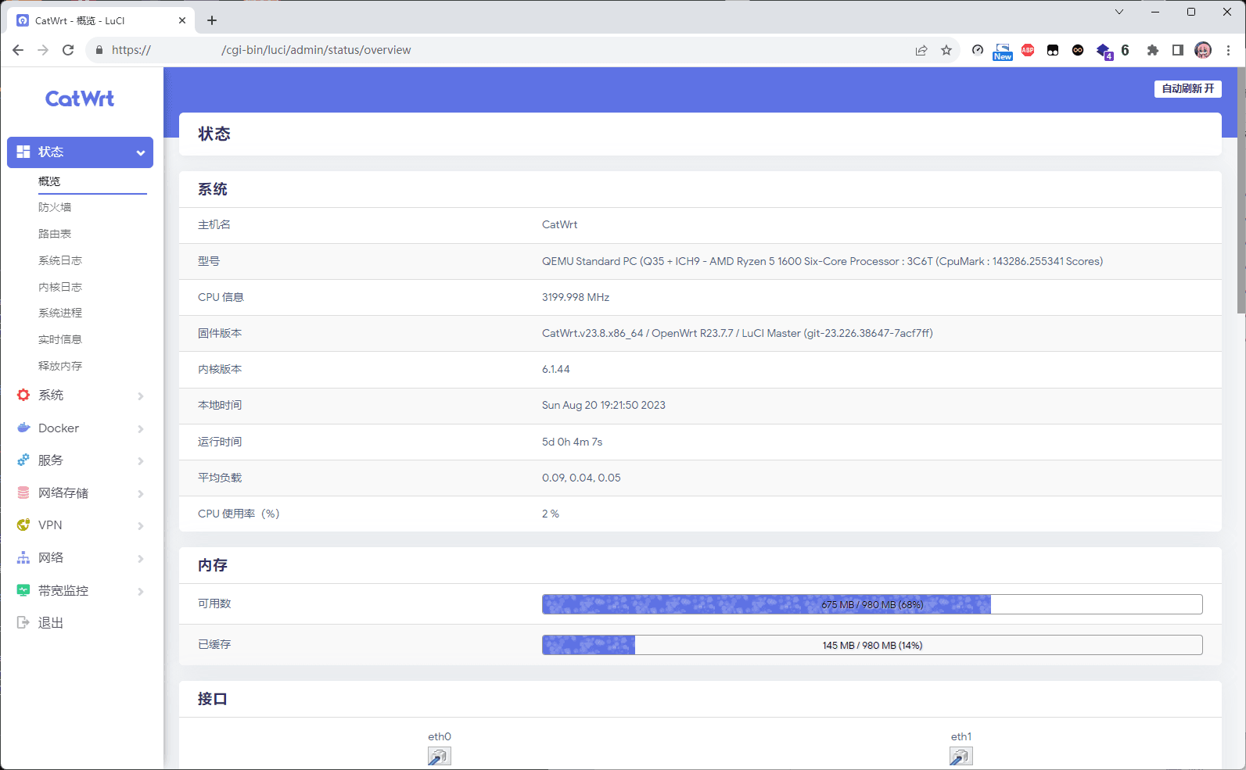Open Chrome three-dot menu
1246x770 pixels.
[1229, 50]
